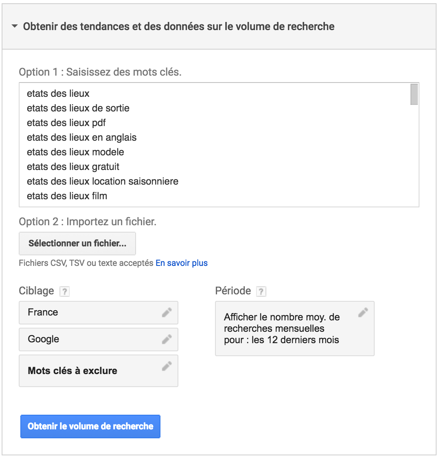Open the Mots clés à exclure box

tap(99, 371)
